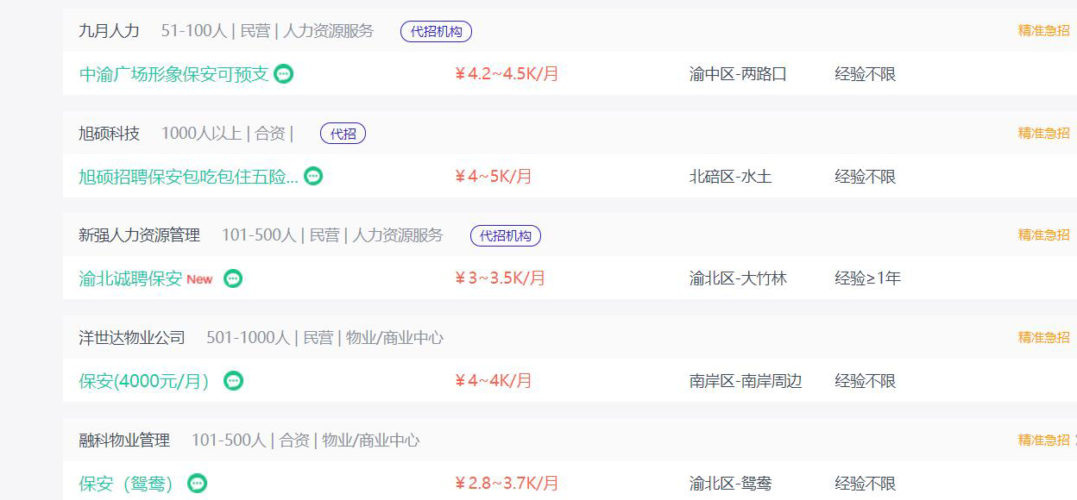This screenshot has height=500, width=1077.
Task: View company 洋世达物业公司
Action: (132, 338)
